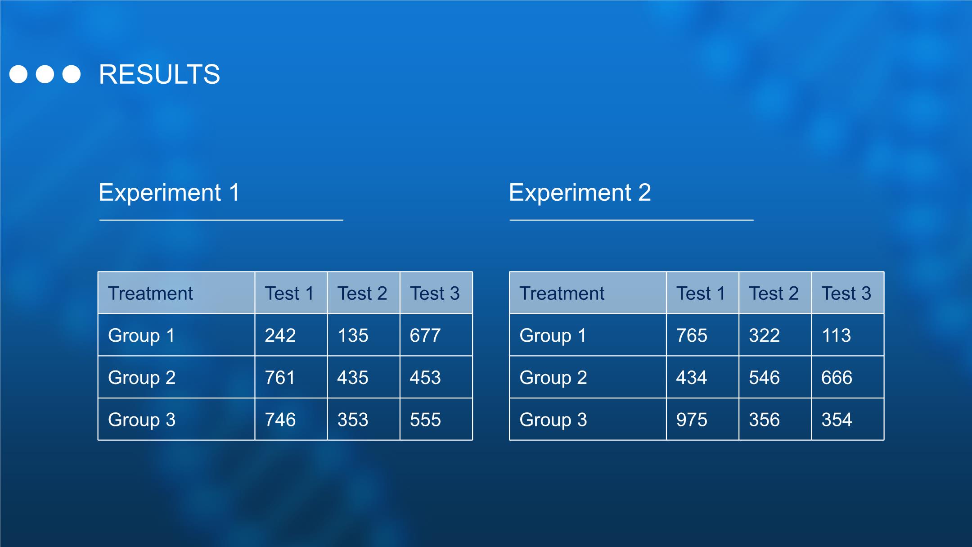Select the cell with value 761

(x=280, y=378)
